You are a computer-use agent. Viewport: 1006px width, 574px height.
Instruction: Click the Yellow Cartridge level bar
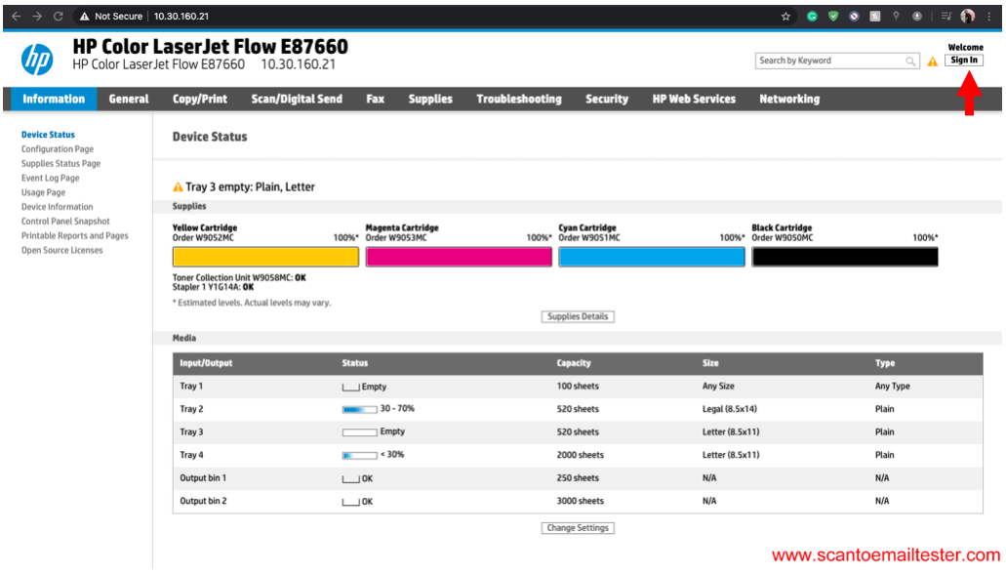265,257
